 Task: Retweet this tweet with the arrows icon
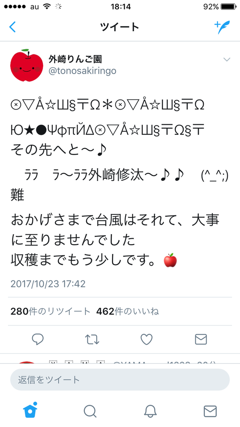[92, 339]
